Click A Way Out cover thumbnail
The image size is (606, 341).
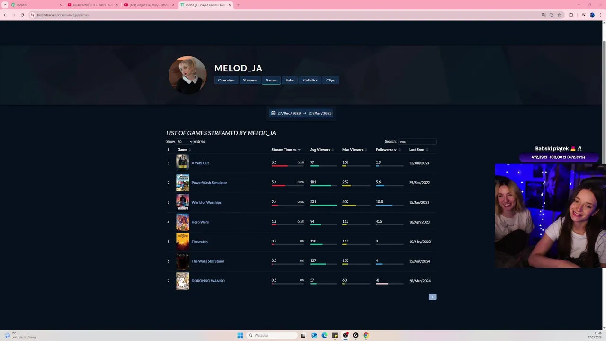pyautogui.click(x=183, y=162)
